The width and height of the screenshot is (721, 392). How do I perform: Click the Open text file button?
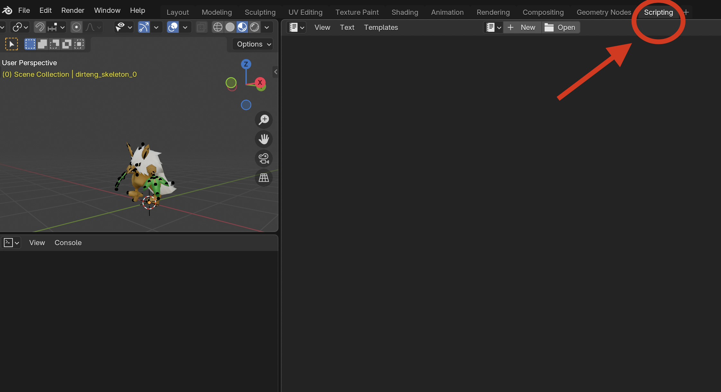[561, 28]
